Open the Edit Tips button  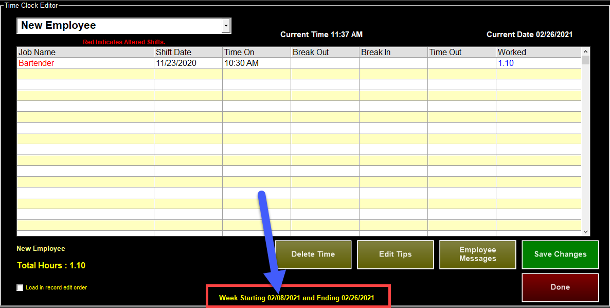click(x=396, y=254)
